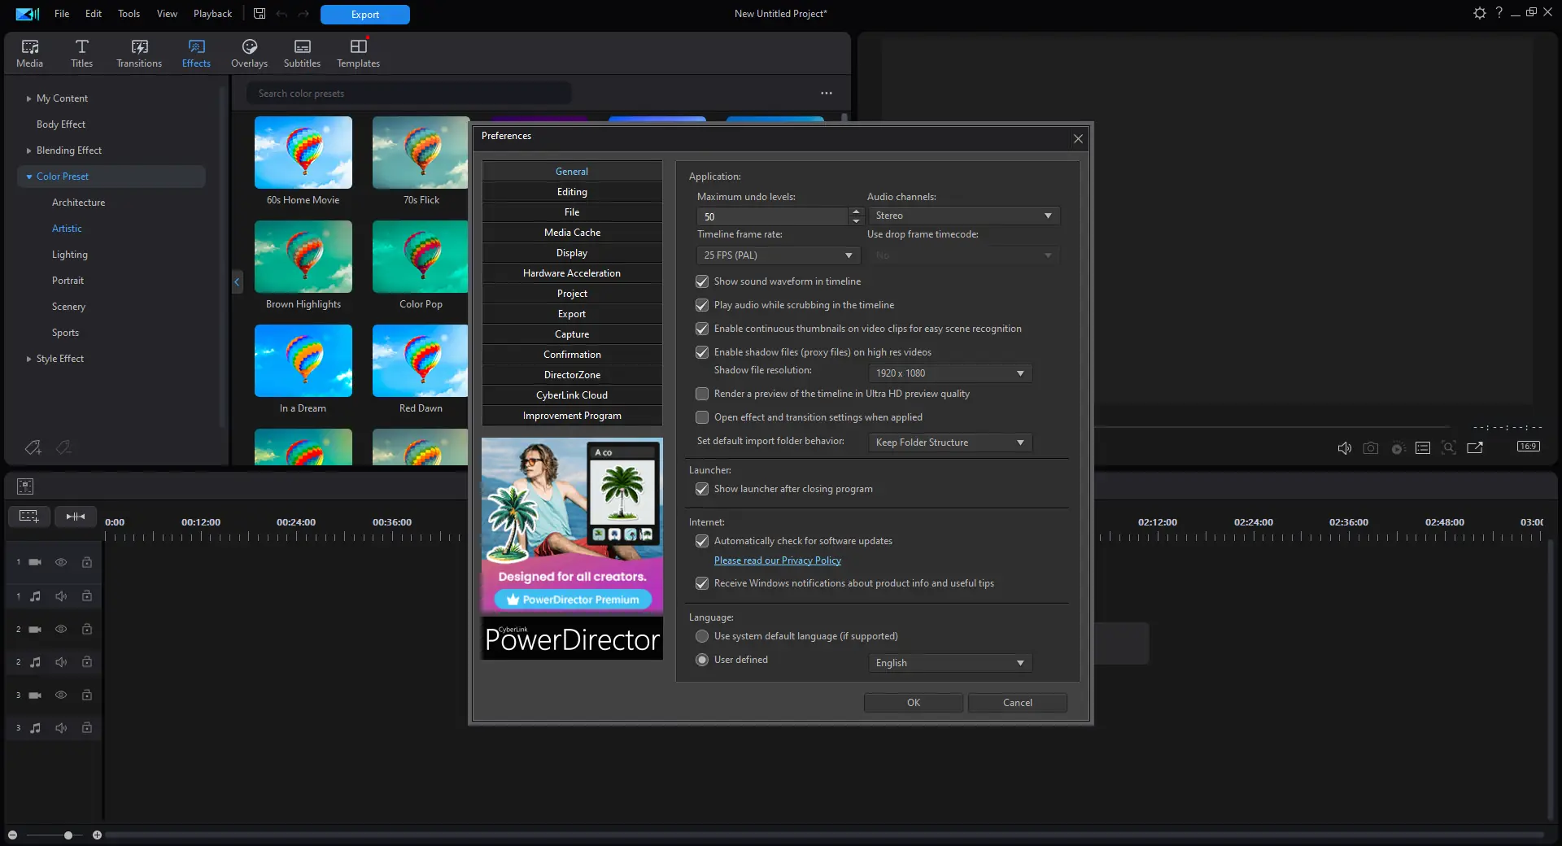This screenshot has width=1562, height=846.
Task: Open the Playback menu
Action: pyautogui.click(x=212, y=14)
